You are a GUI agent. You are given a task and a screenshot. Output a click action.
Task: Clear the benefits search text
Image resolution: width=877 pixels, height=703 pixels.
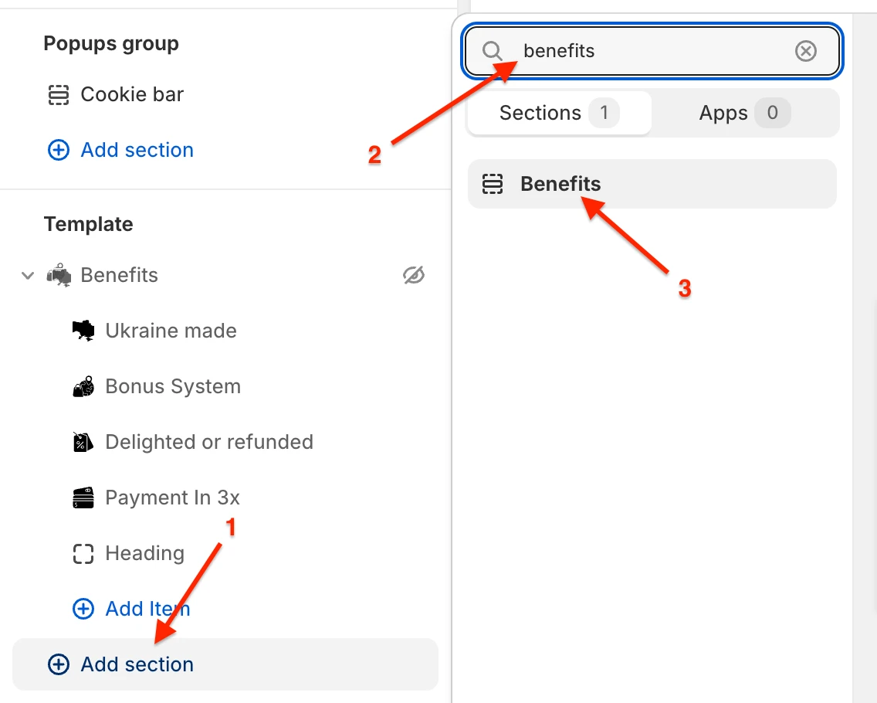pos(805,51)
